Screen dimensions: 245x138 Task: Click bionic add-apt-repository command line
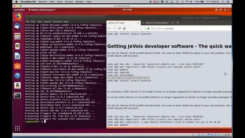pos(154,67)
